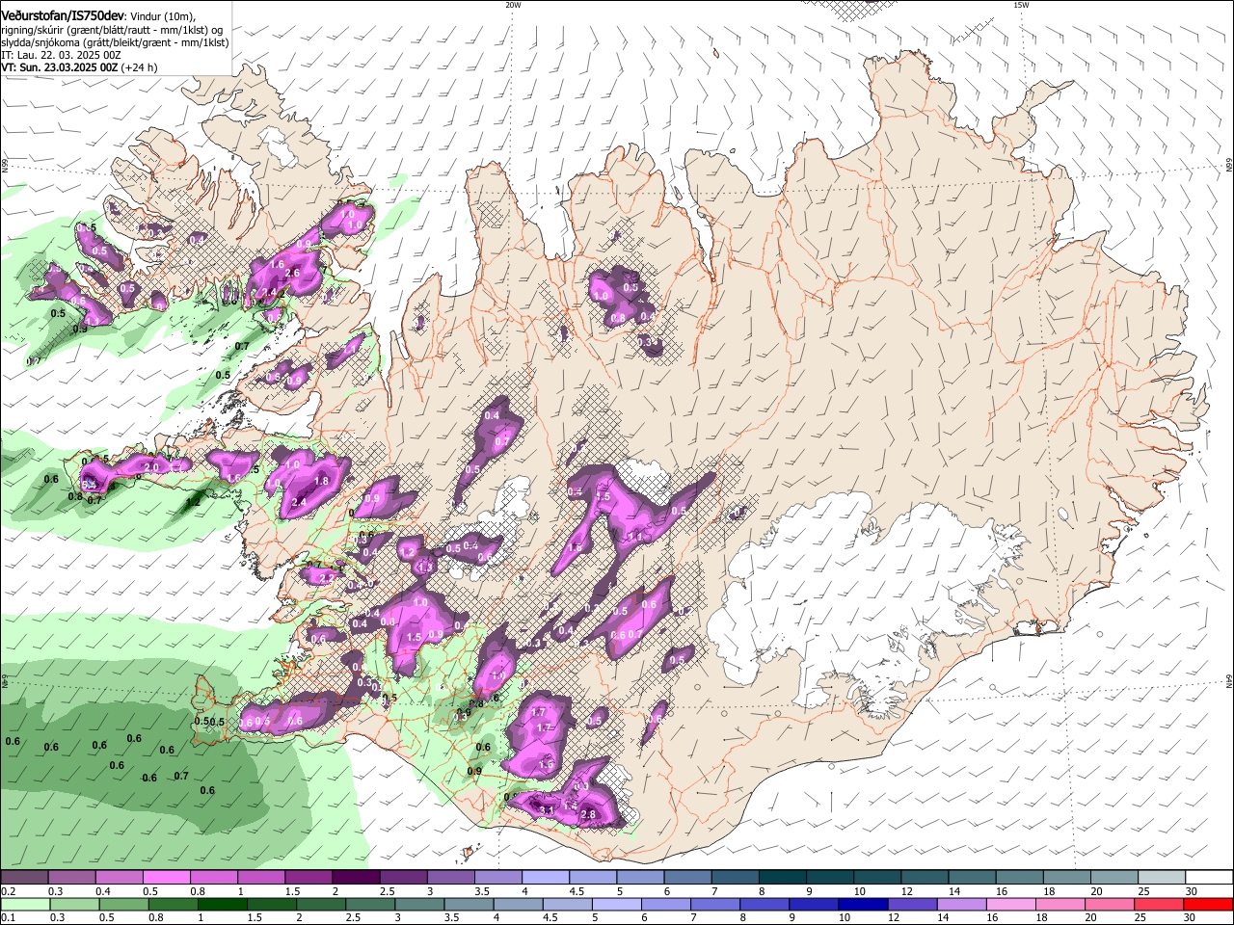Pick the medium green 0.5 swatch in lower legend row
Image resolution: width=1234 pixels, height=925 pixels.
point(122,904)
